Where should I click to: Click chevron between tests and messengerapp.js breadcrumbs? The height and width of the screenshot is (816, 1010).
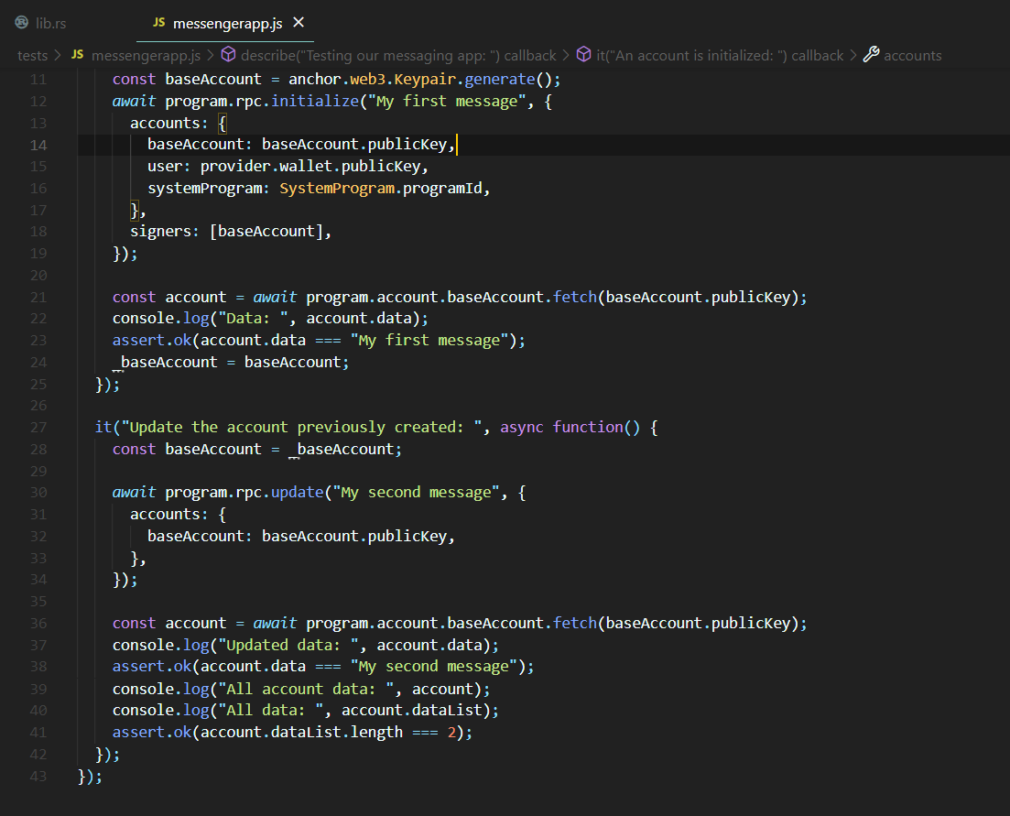[x=59, y=55]
